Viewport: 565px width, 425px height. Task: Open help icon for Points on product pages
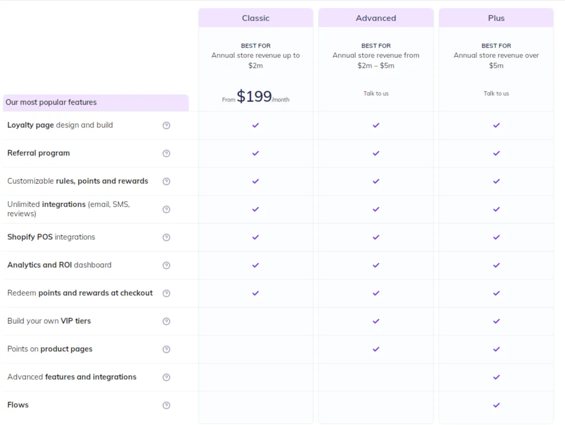166,349
